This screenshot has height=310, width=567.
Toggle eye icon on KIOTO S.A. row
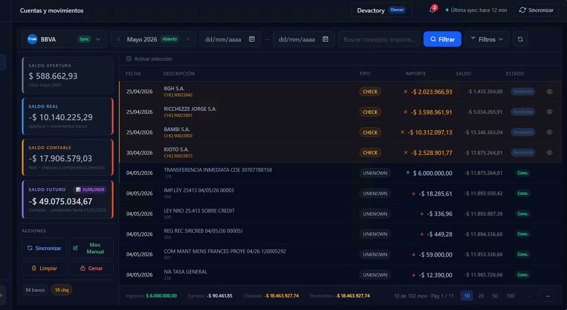click(x=549, y=153)
